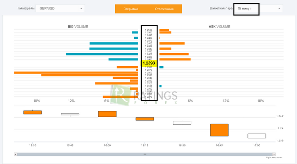Image resolution: width=297 pixels, height=164 pixels.
Task: Select the 16:15 orange candlestick
Action: (145, 119)
